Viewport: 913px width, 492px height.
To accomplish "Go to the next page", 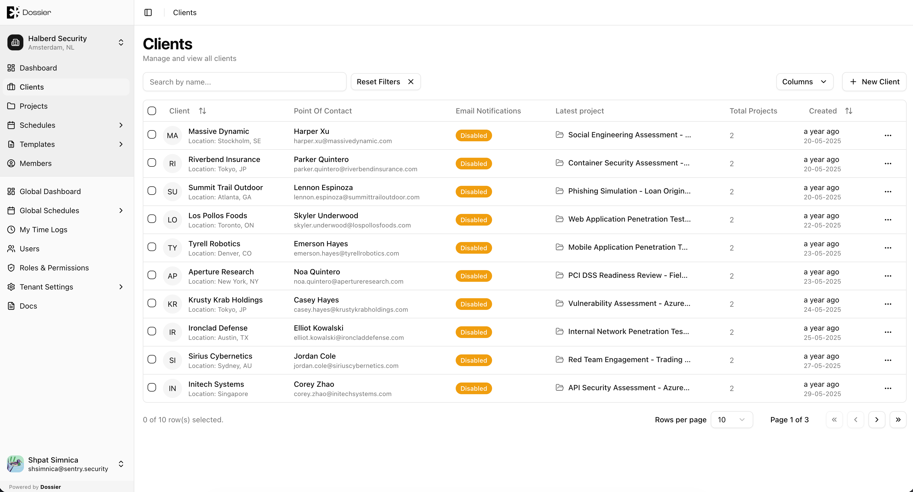I will click(x=877, y=419).
